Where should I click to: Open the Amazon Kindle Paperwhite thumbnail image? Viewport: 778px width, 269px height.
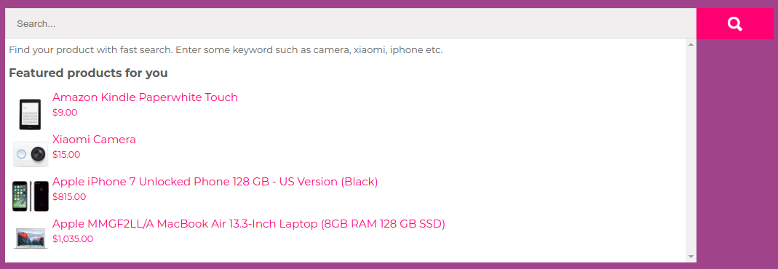point(31,114)
